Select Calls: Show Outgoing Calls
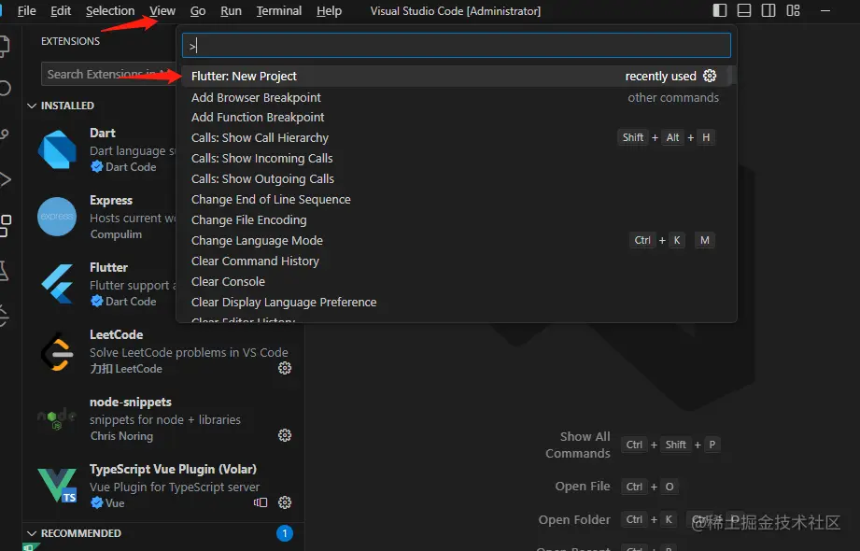Screen dimensions: 860x551 tap(457, 179)
